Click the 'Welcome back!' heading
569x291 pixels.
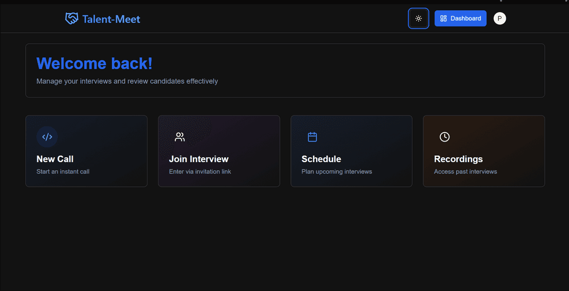[x=94, y=64]
